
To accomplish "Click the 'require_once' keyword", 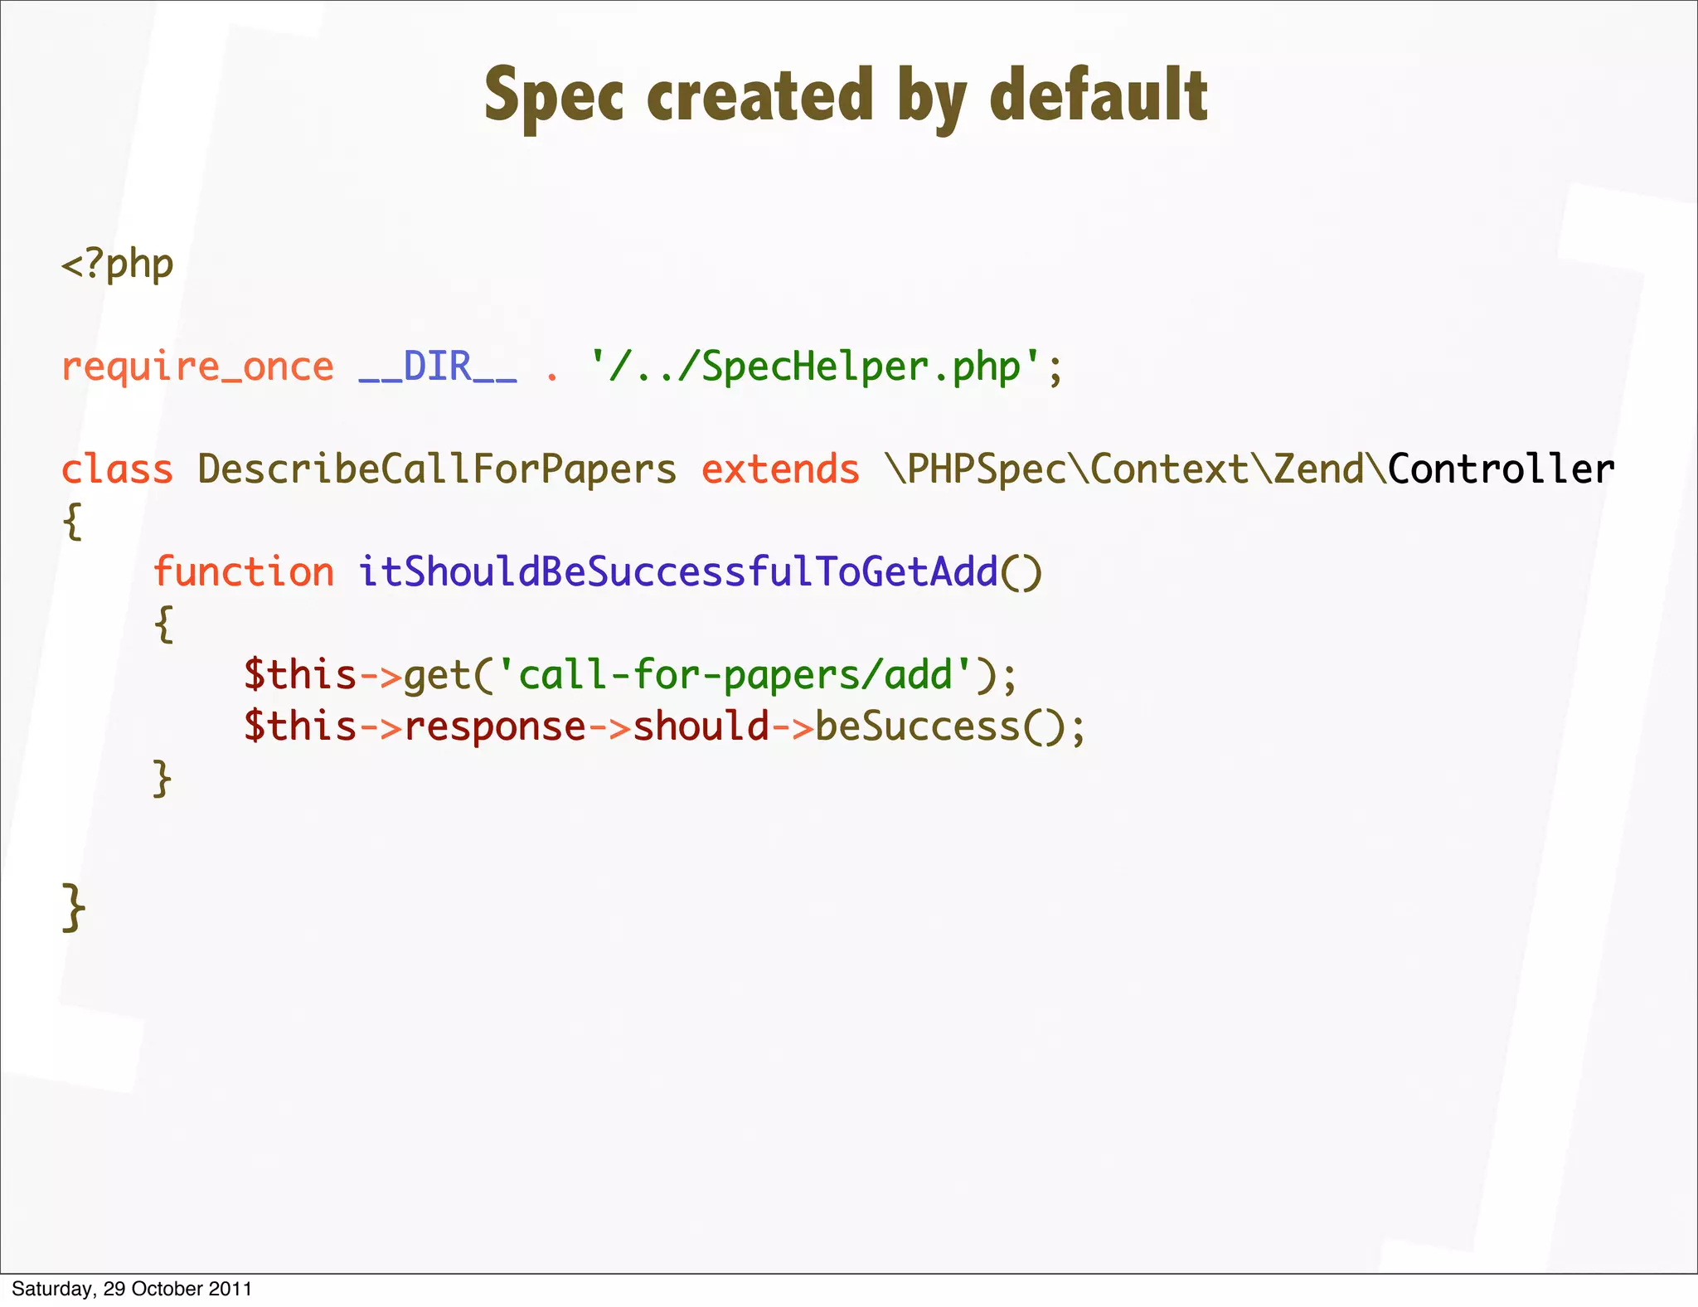I will pyautogui.click(x=197, y=367).
